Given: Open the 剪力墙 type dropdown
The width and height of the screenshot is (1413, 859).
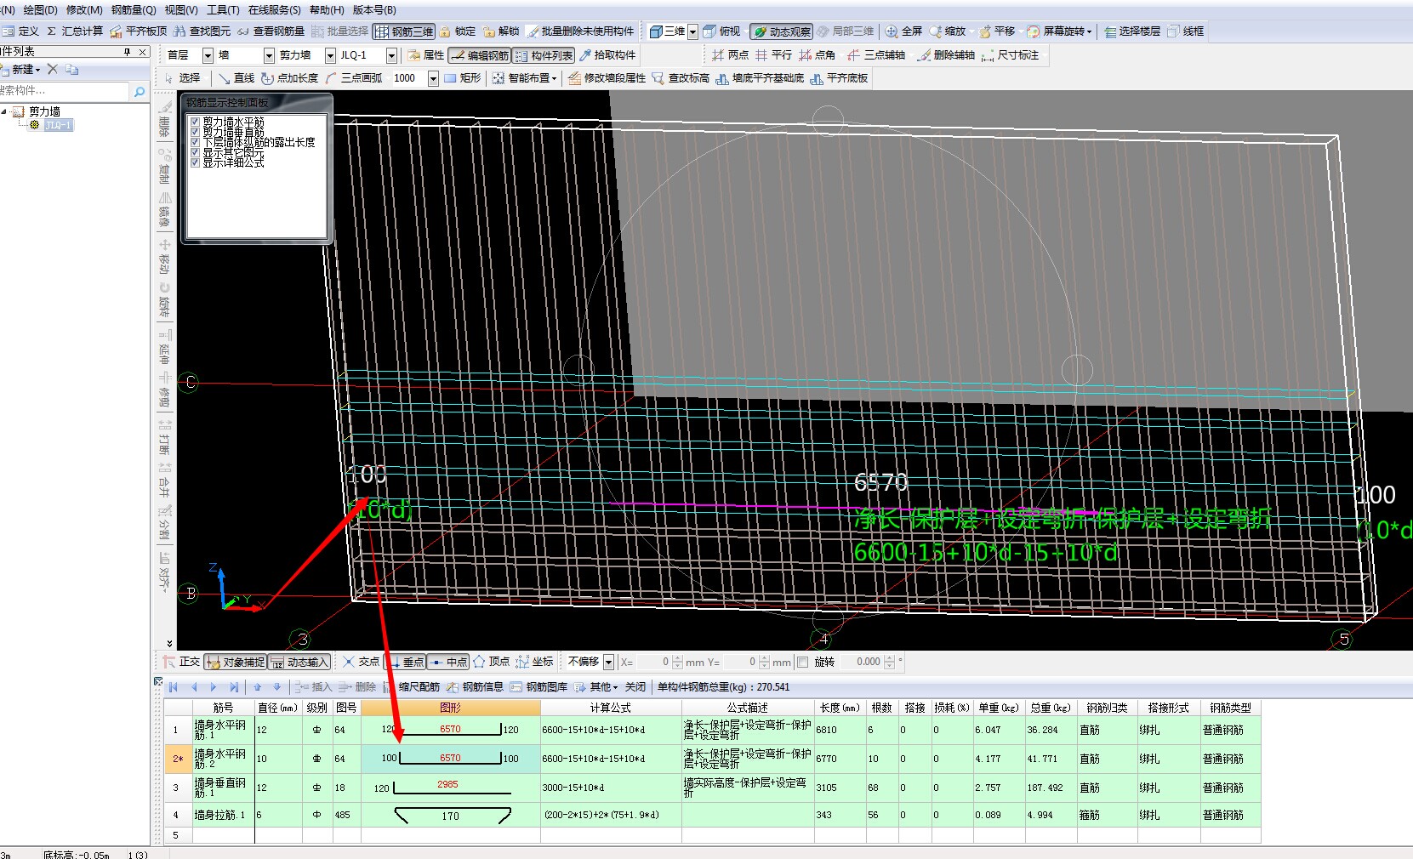Looking at the screenshot, I should pyautogui.click(x=330, y=55).
